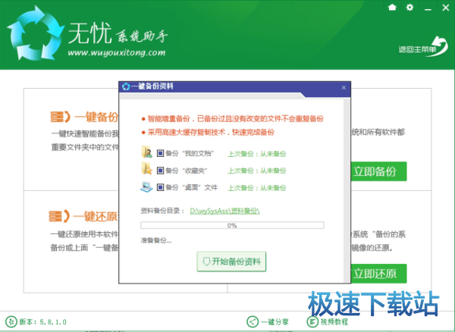Click 一键还原 heading text

tap(96, 216)
